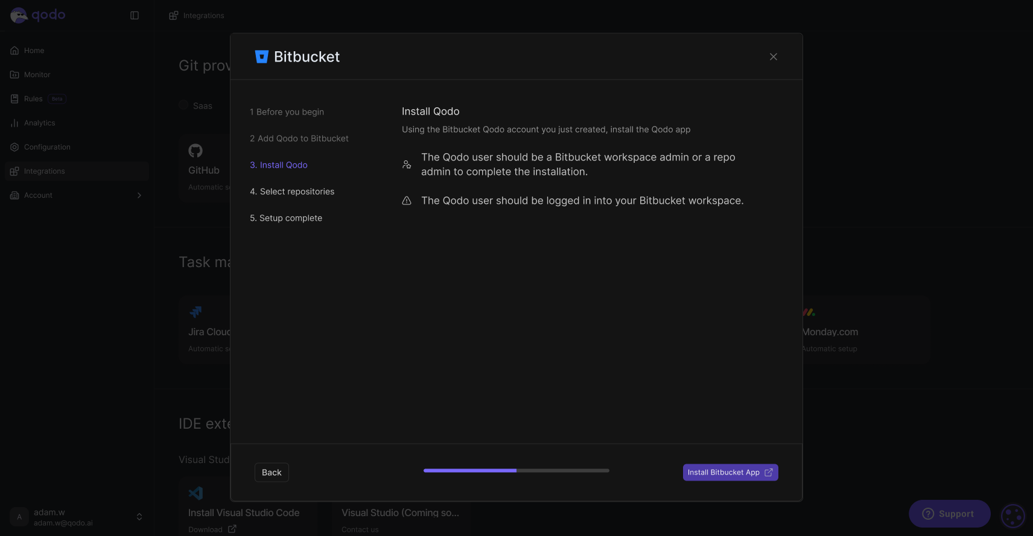Open Configuration in the sidebar
The width and height of the screenshot is (1033, 536).
pos(77,147)
